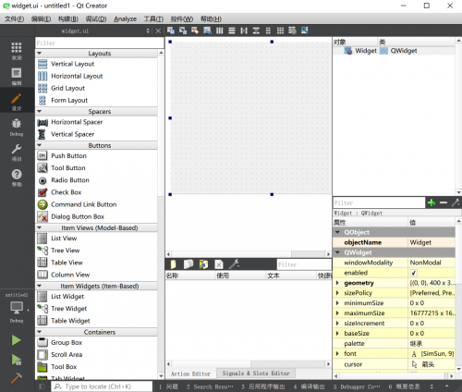The width and height of the screenshot is (462, 392).
Task: Open Help mode with question mark icon
Action: pyautogui.click(x=17, y=178)
